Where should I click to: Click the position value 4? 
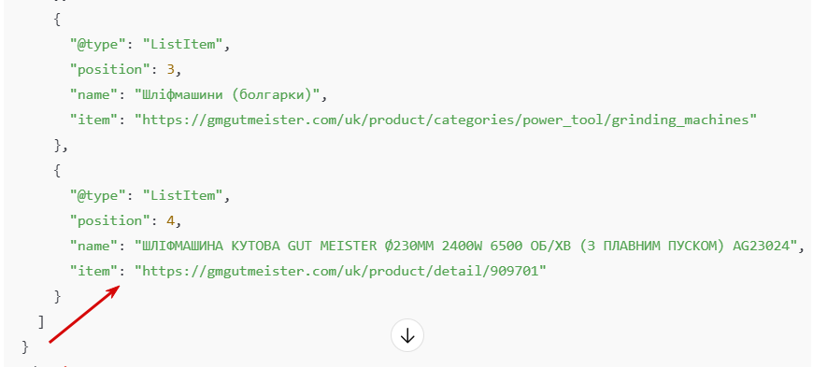(169, 220)
